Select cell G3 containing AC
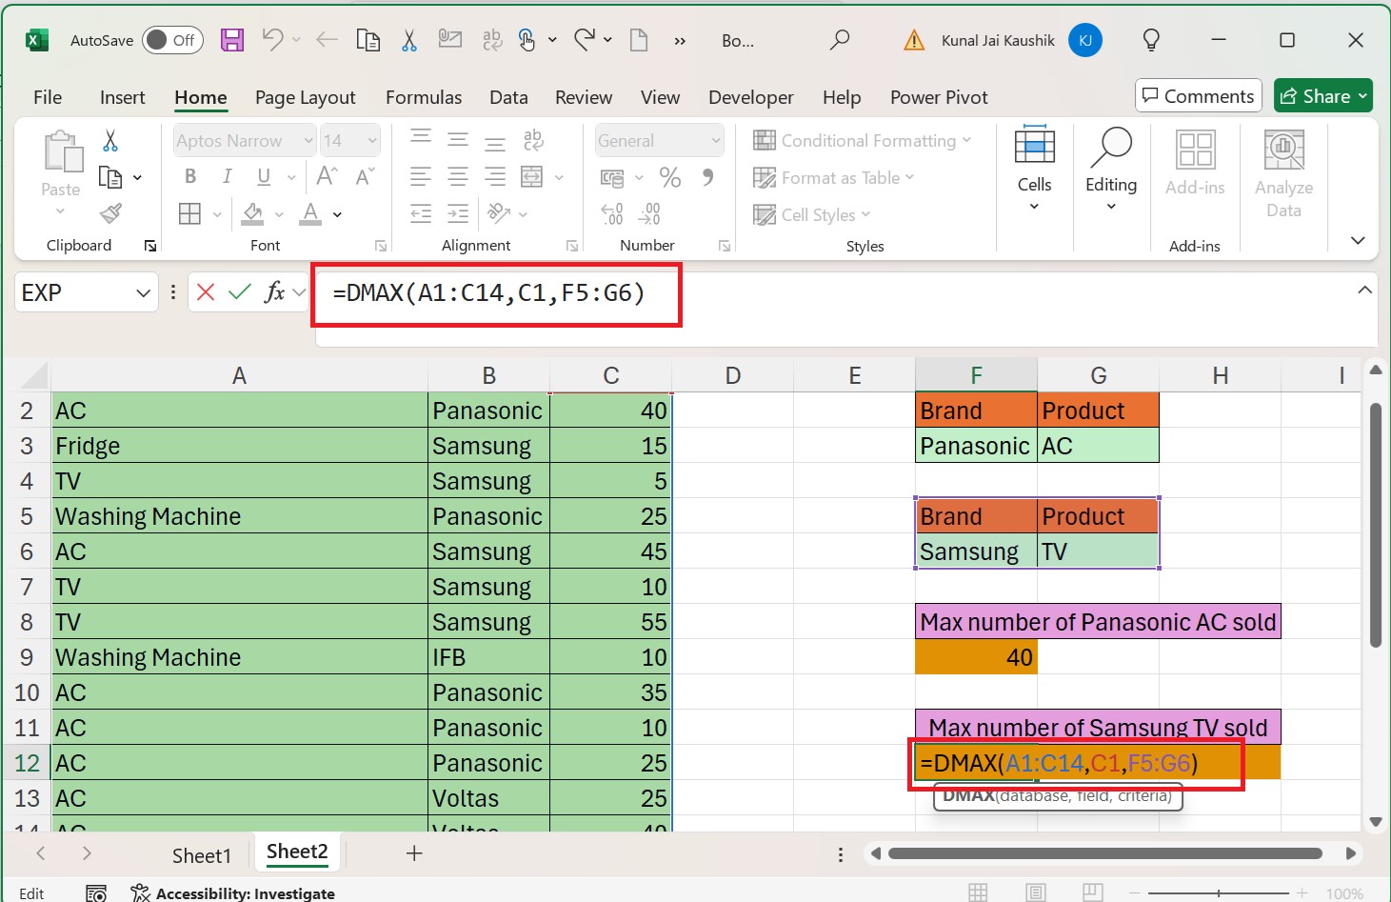 (1098, 446)
